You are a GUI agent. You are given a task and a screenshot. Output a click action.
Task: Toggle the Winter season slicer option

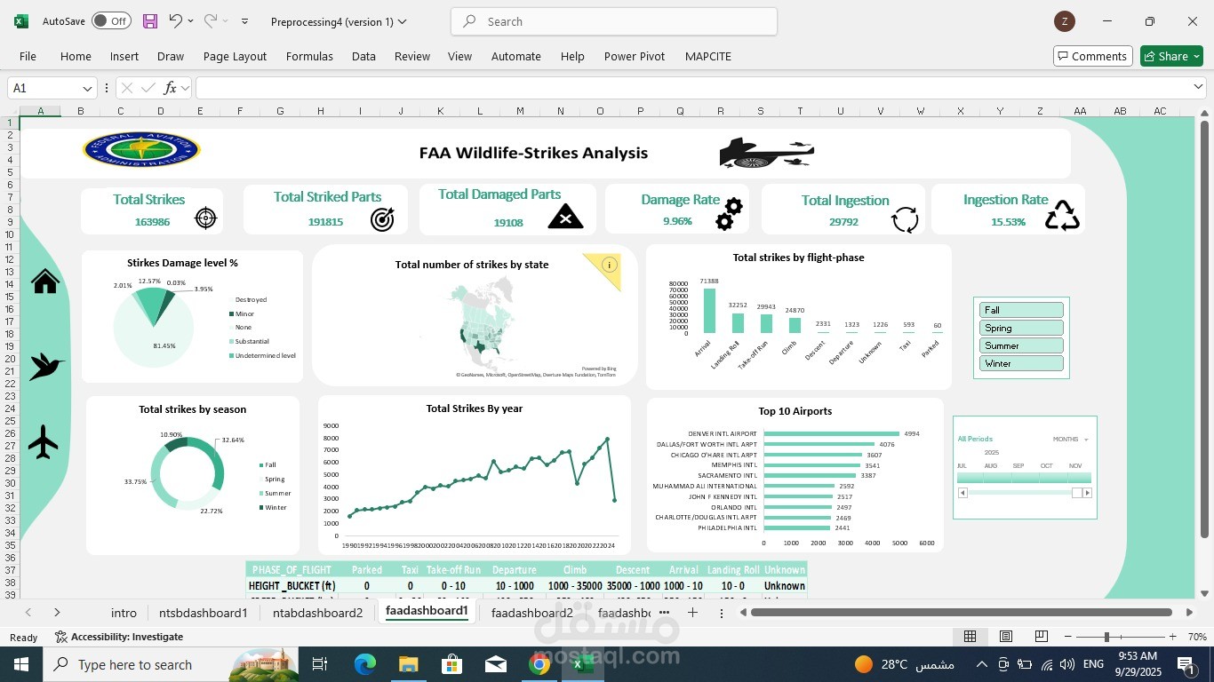(x=1021, y=363)
